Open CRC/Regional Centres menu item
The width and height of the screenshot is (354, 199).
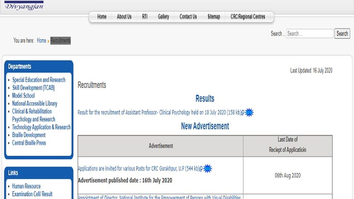coord(248,17)
